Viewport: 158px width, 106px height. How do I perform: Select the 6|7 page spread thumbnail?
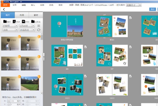[x=112, y=56]
